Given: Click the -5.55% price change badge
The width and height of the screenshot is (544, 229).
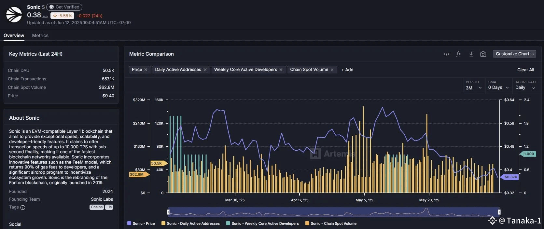Looking at the screenshot, I should pyautogui.click(x=62, y=16).
